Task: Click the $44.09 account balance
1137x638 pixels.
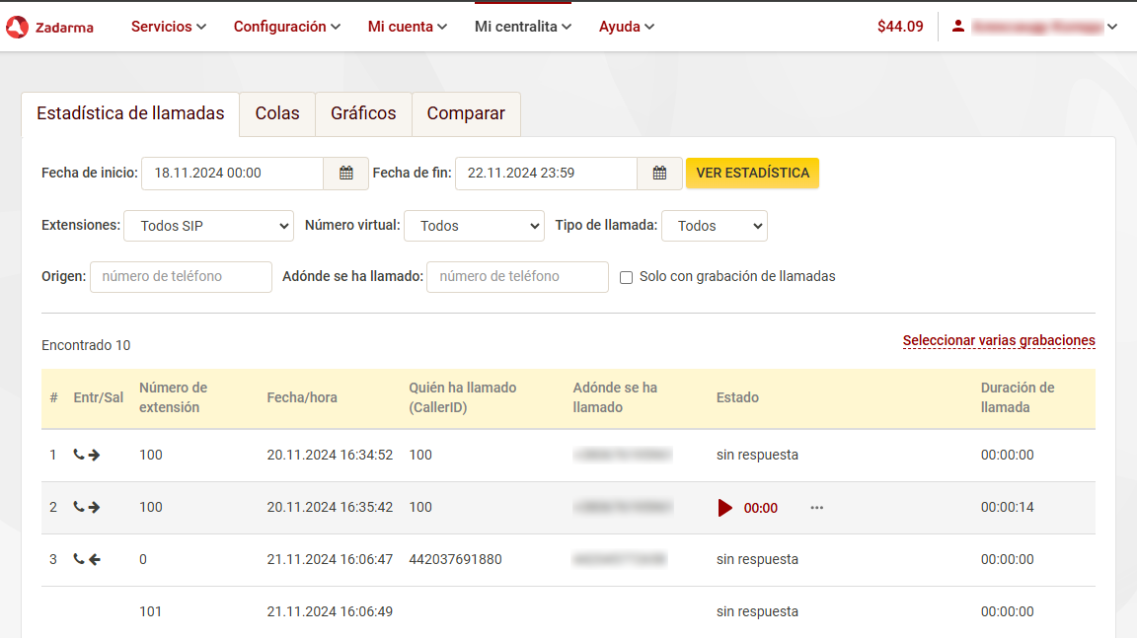Action: [x=900, y=27]
